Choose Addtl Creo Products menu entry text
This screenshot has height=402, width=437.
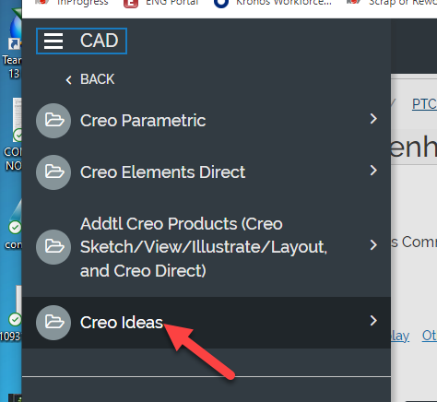(x=204, y=247)
